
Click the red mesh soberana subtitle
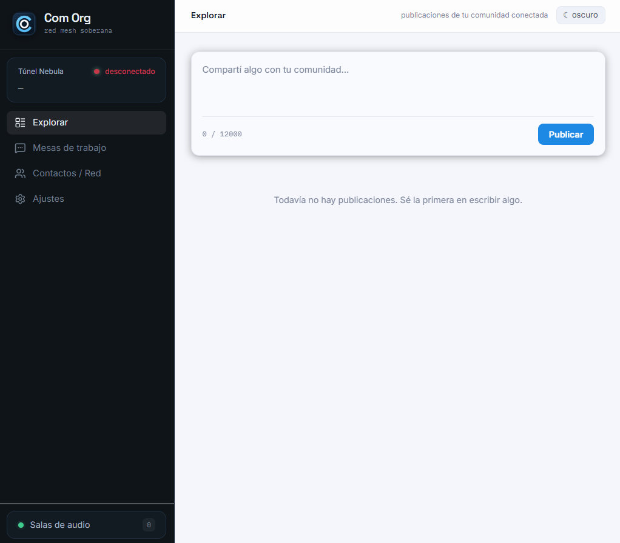click(78, 30)
